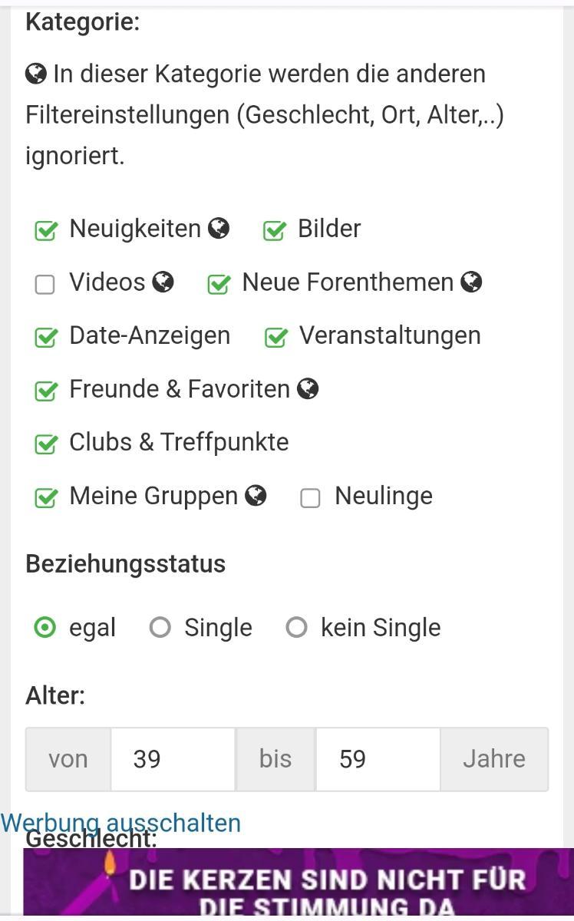
Task: Enable the Videos checkbox
Action: (45, 284)
